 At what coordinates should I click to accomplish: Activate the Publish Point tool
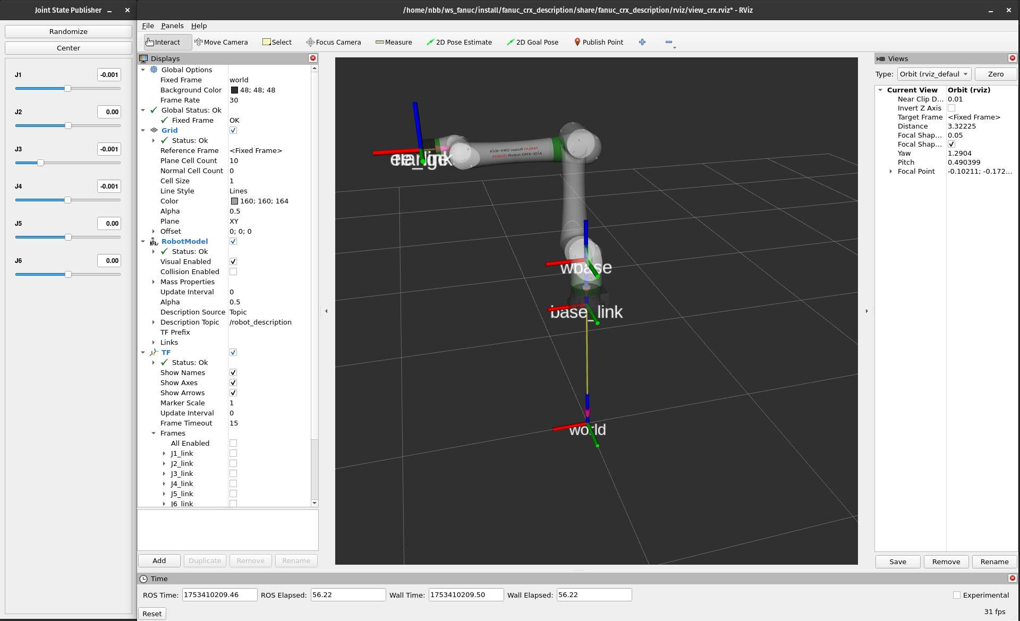(x=598, y=42)
